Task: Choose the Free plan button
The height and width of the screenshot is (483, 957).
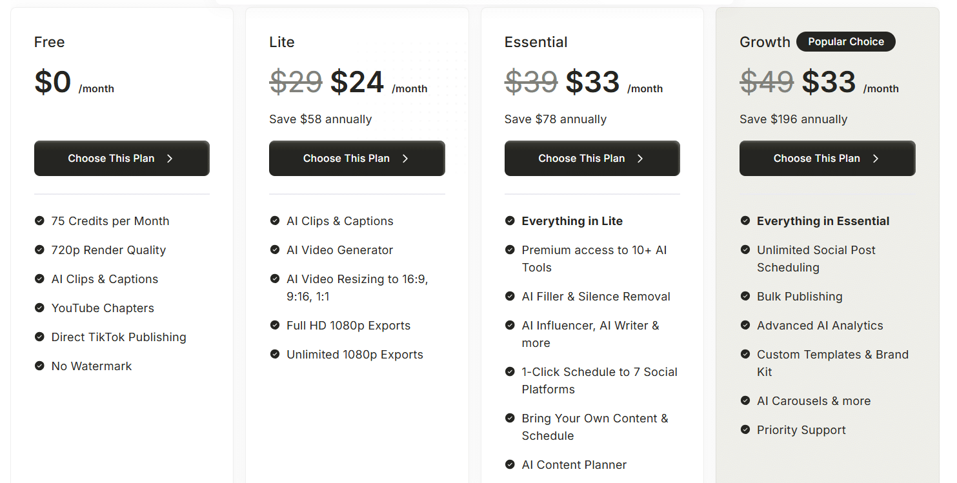Action: (x=122, y=158)
